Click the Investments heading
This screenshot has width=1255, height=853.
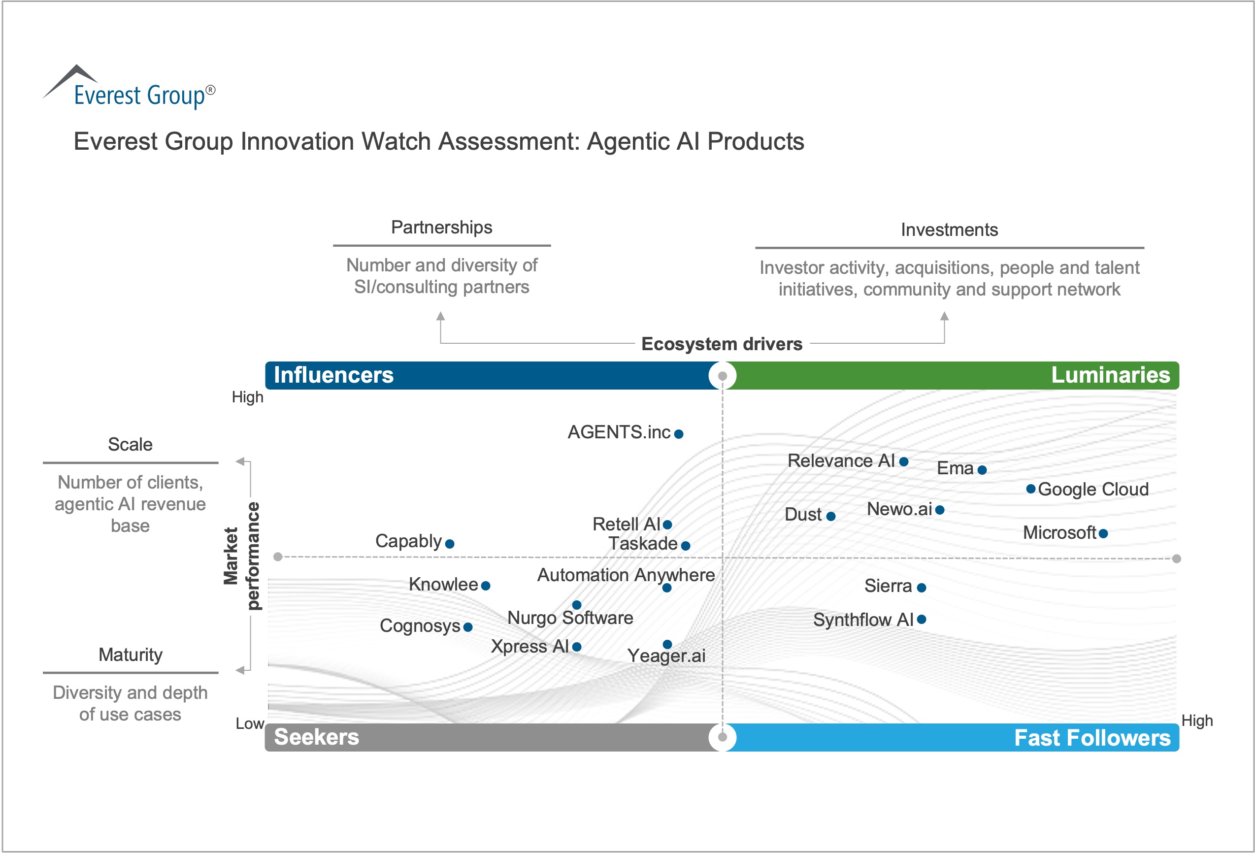click(x=949, y=230)
